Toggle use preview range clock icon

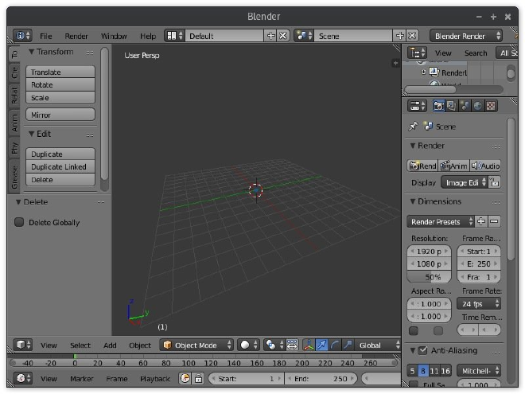point(185,378)
